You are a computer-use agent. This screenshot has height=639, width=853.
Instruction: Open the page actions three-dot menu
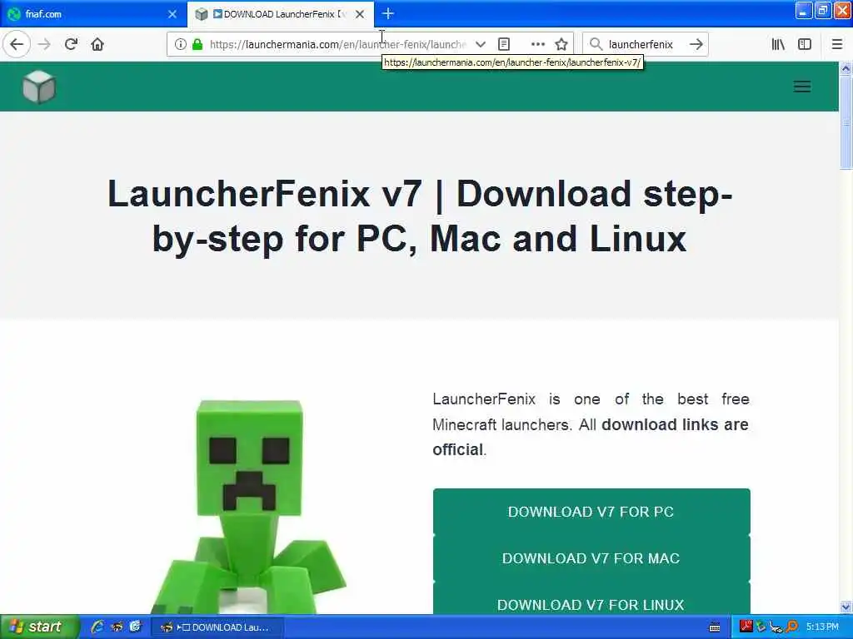click(x=537, y=44)
